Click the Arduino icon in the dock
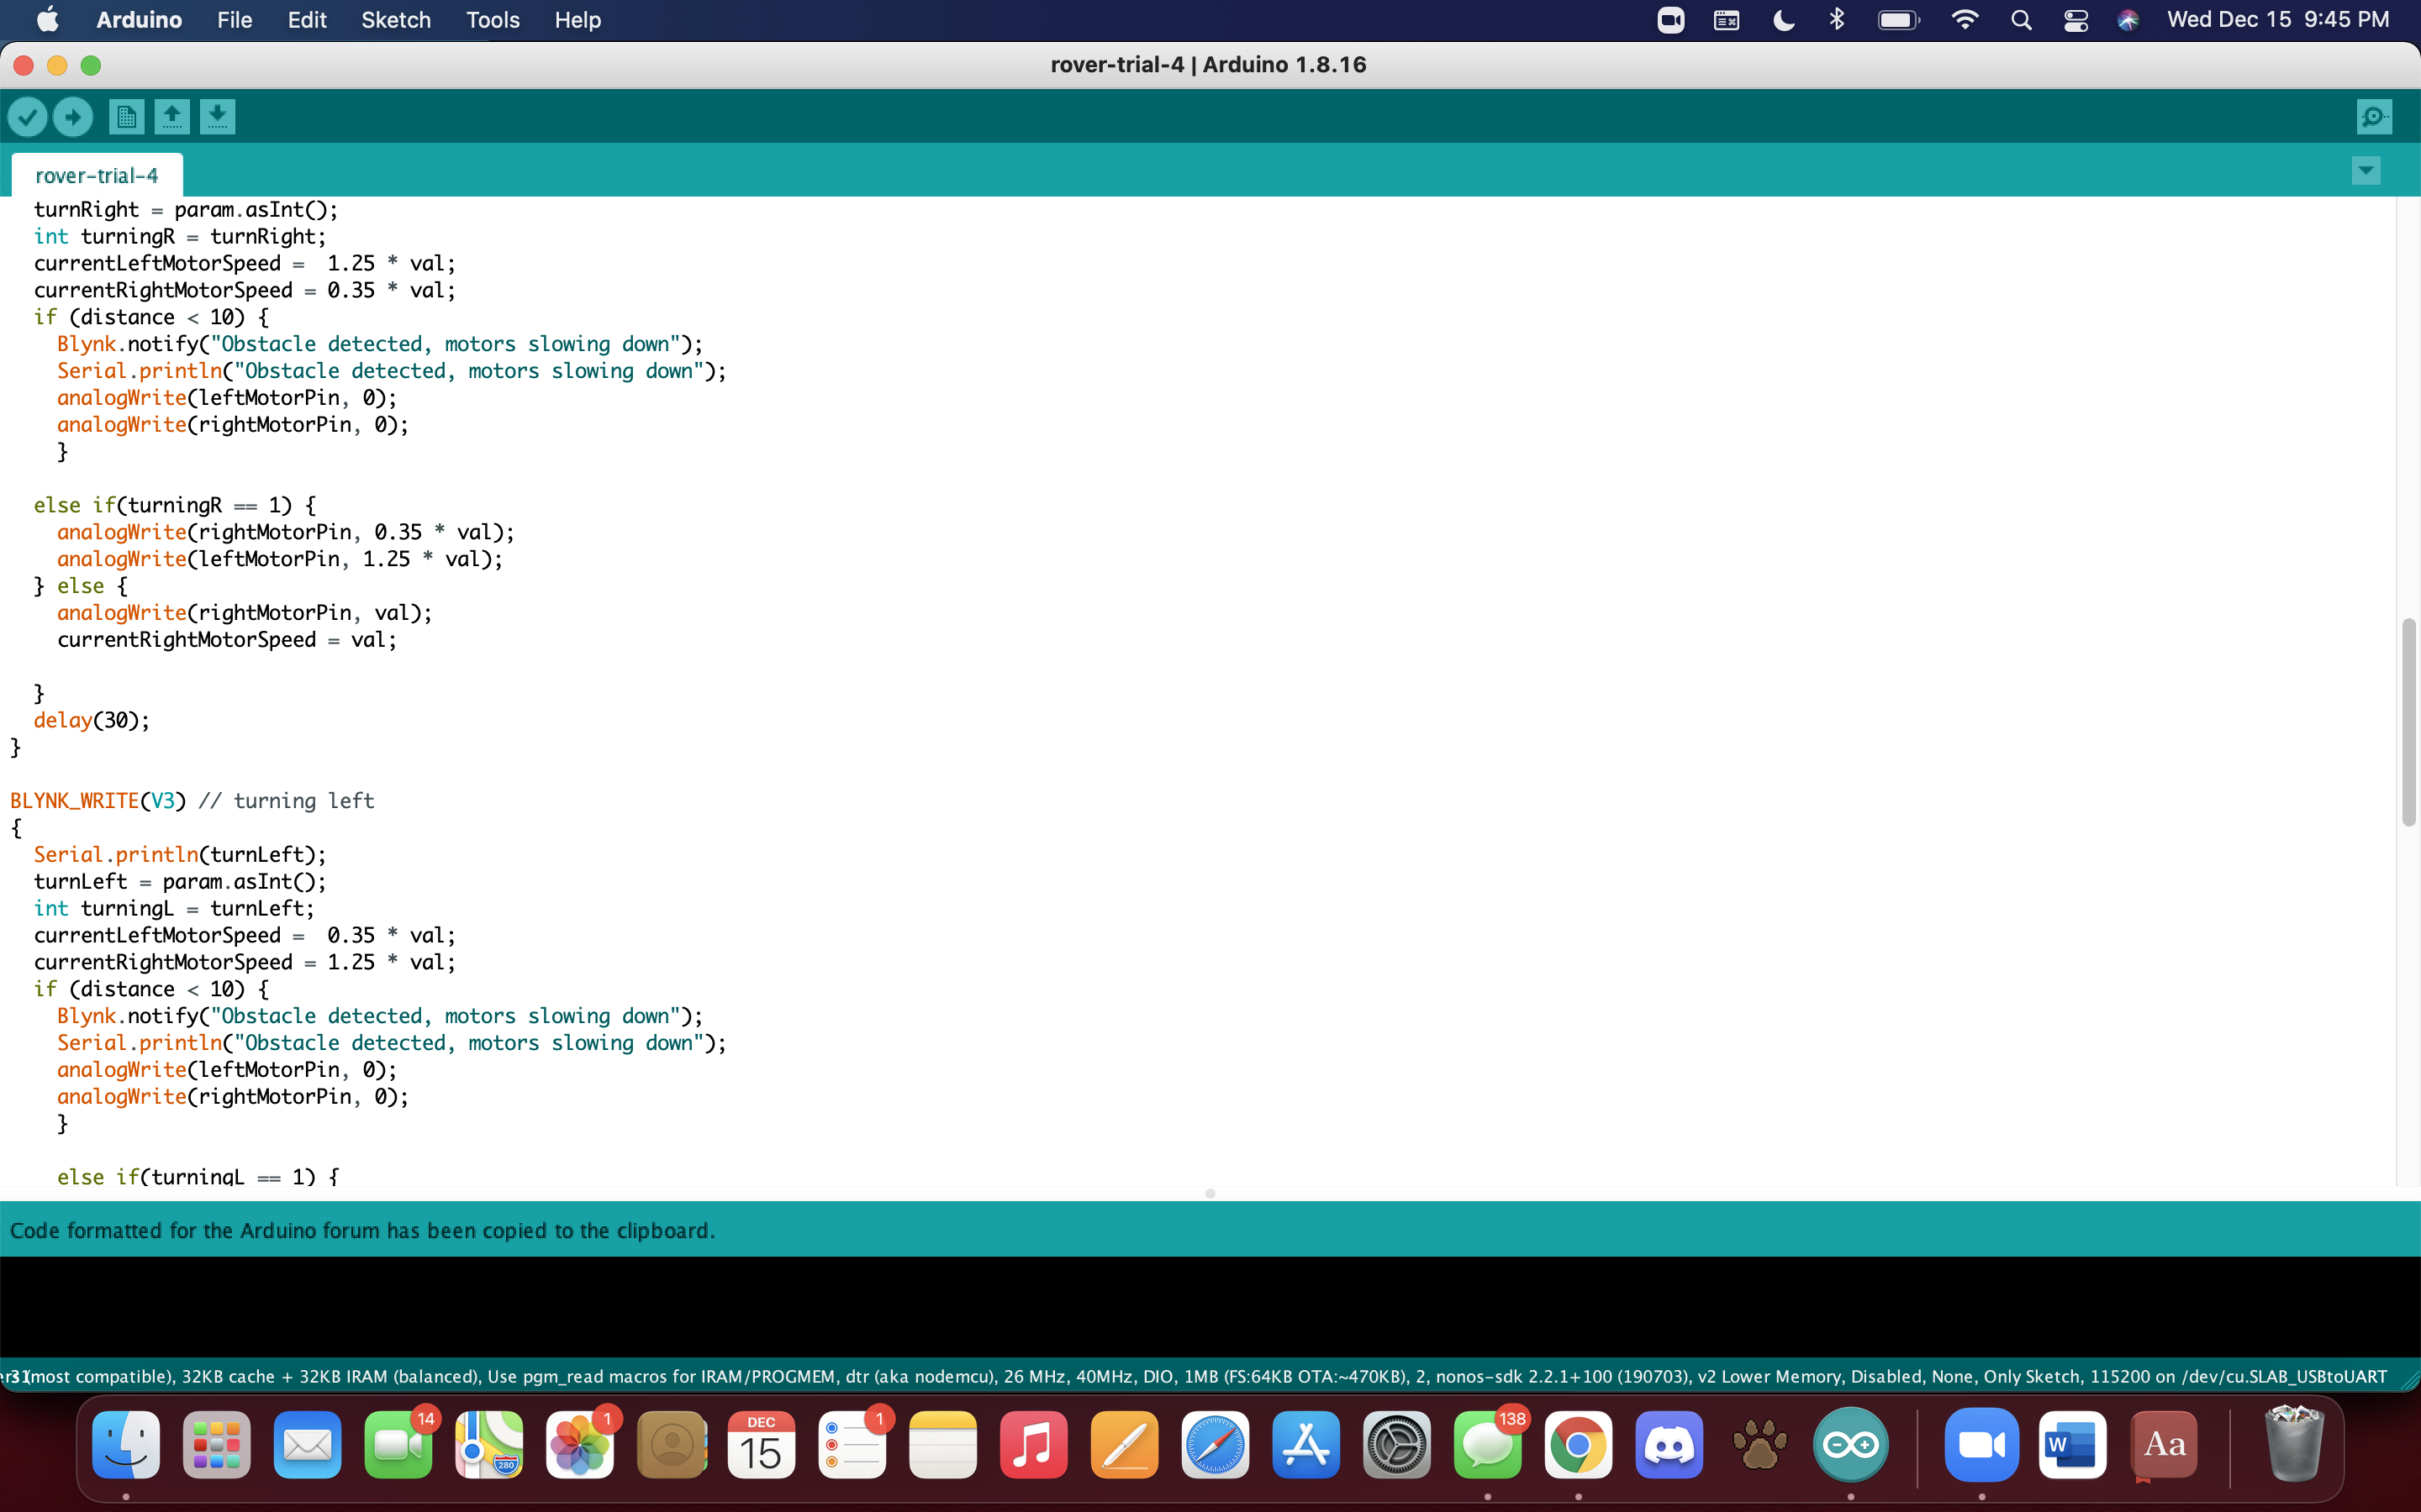 [1849, 1445]
